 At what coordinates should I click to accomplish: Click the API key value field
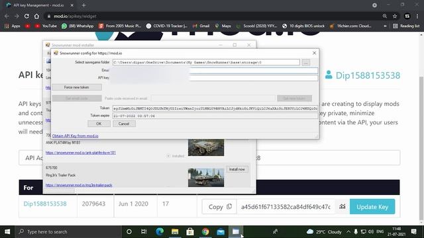(x=286, y=207)
